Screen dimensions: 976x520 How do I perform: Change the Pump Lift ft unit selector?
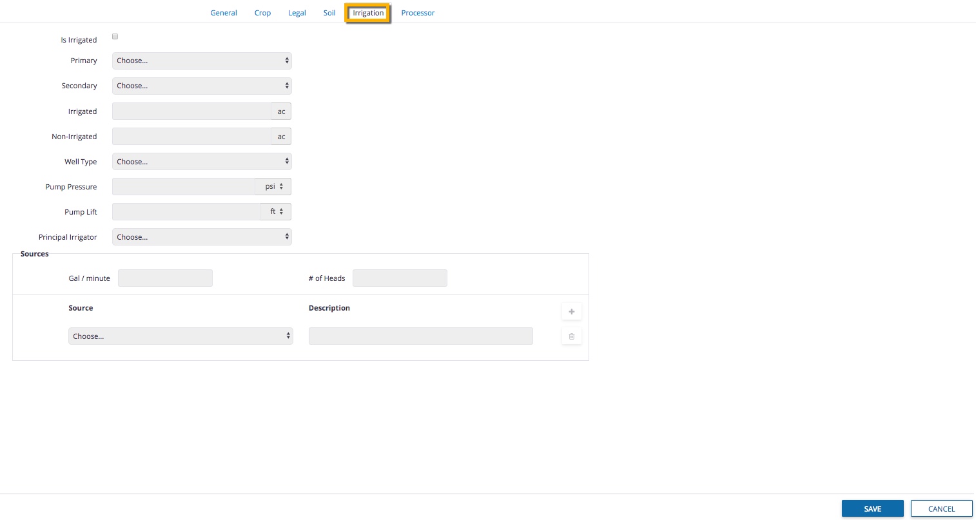pos(276,212)
